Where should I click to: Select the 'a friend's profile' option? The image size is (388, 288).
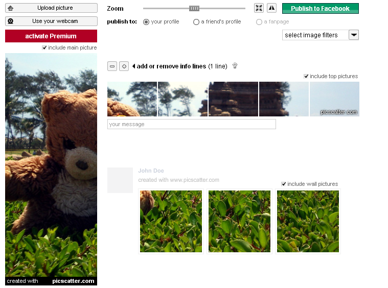click(x=196, y=22)
